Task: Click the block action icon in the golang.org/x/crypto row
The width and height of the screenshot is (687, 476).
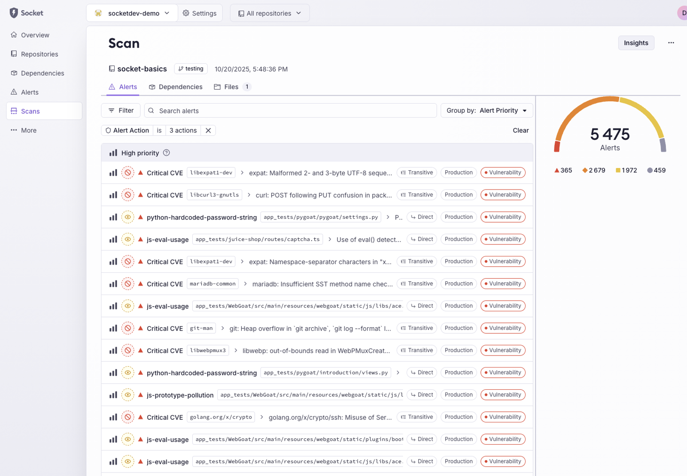Action: (128, 417)
